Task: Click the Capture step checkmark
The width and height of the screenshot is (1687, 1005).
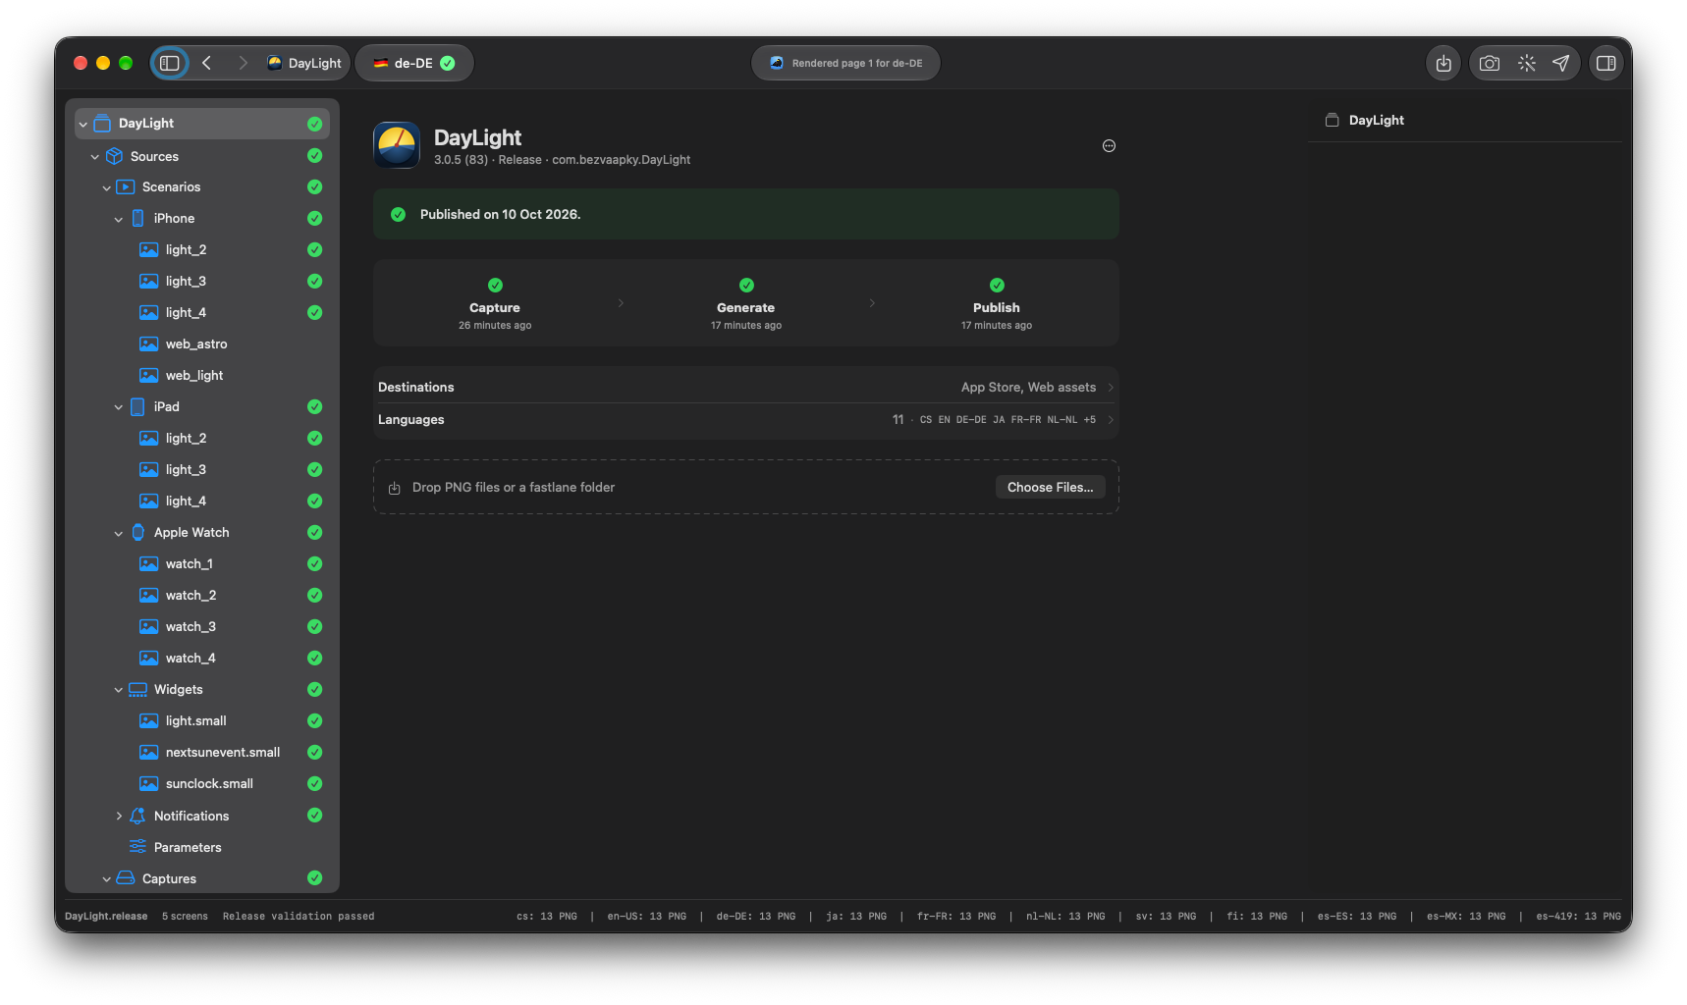Action: coord(495,285)
